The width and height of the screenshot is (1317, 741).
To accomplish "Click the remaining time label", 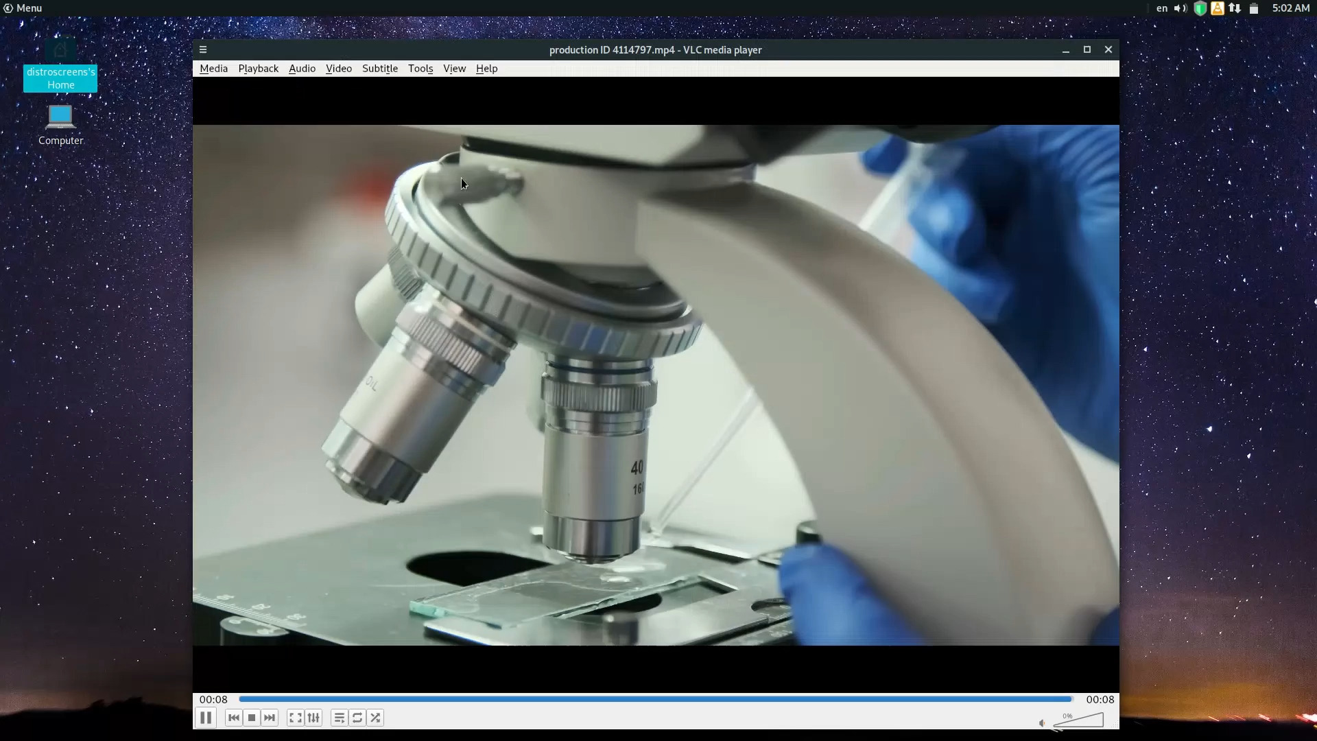I will [x=1100, y=699].
